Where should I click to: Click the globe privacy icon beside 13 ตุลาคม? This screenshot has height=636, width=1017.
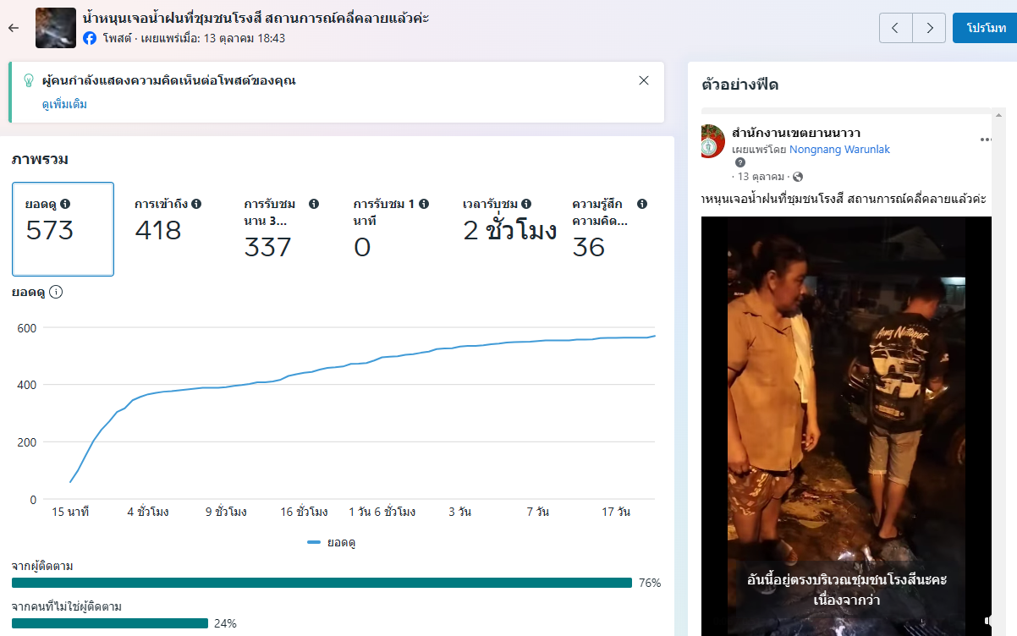click(x=797, y=177)
